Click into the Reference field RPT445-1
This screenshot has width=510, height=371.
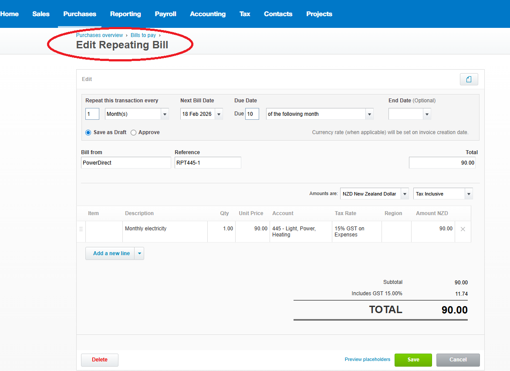pyautogui.click(x=208, y=163)
